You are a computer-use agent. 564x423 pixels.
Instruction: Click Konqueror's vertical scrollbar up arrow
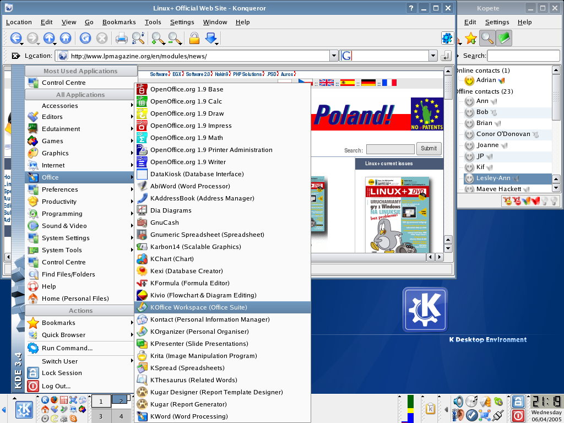coord(448,71)
